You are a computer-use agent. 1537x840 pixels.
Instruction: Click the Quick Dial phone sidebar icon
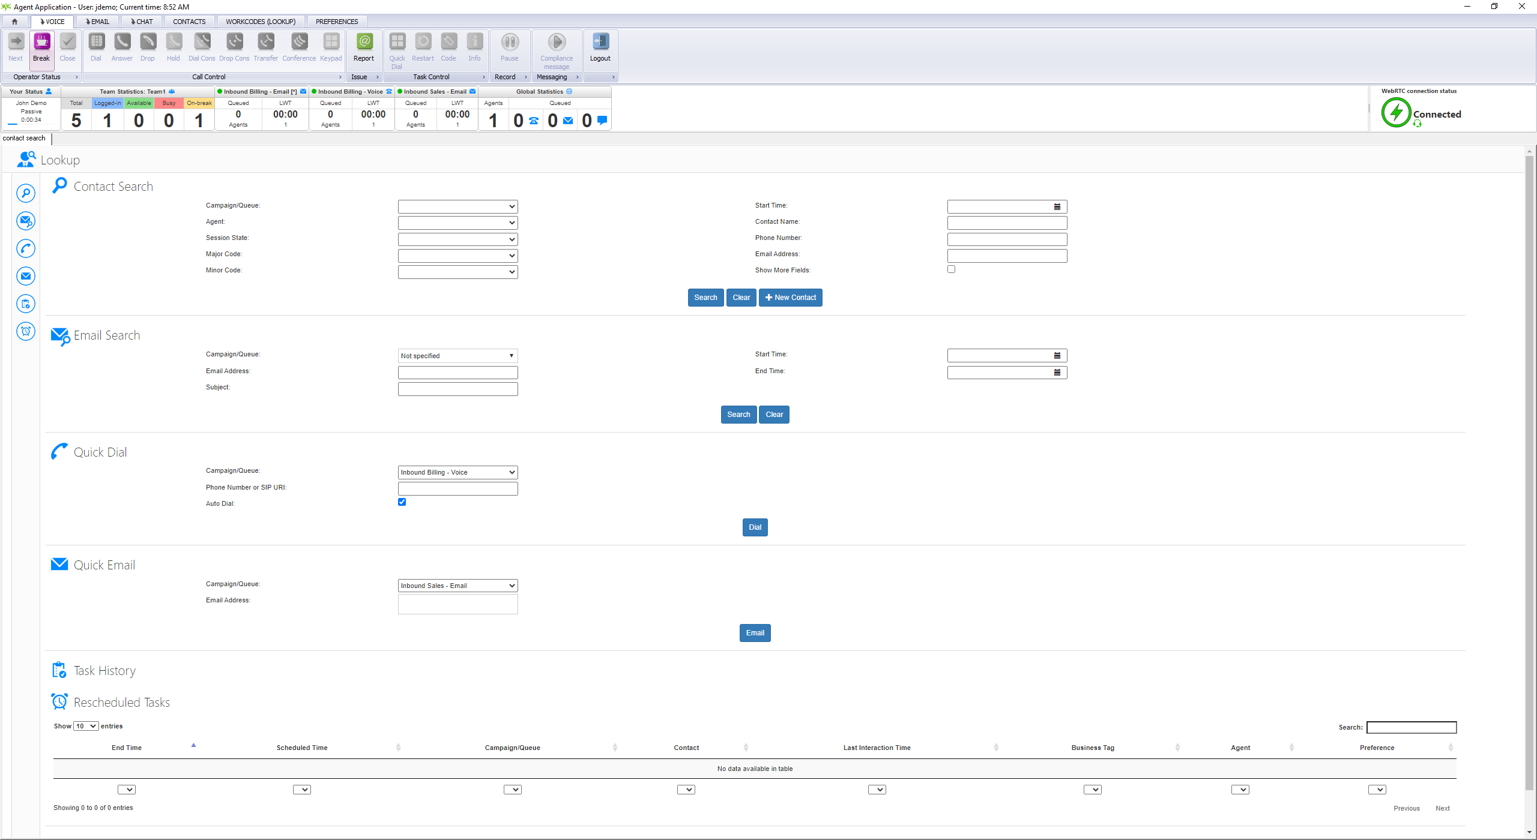[26, 248]
